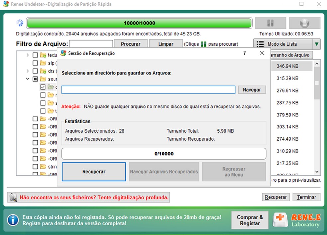Select the 287.75 KB file row
The height and width of the screenshot is (235, 327).
[291, 103]
